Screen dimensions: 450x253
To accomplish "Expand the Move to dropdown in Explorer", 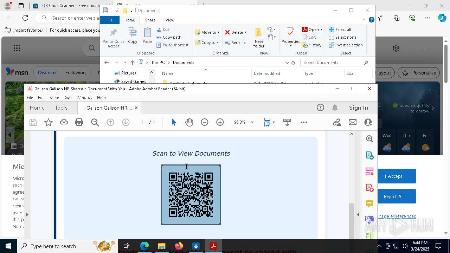I will [x=218, y=32].
